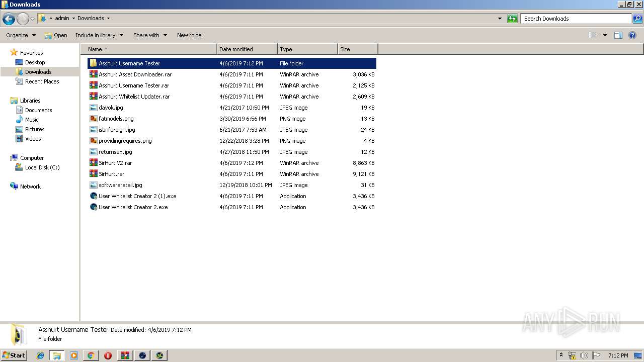Click the network tray icon
The width and height of the screenshot is (644, 362).
point(572,355)
